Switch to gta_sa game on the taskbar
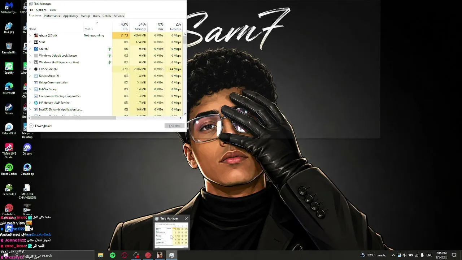 (x=160, y=255)
